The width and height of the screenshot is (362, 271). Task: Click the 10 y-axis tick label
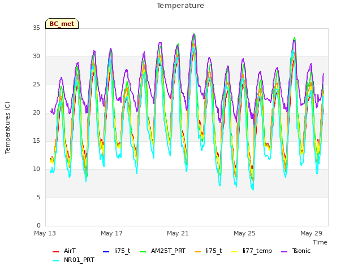36,169
